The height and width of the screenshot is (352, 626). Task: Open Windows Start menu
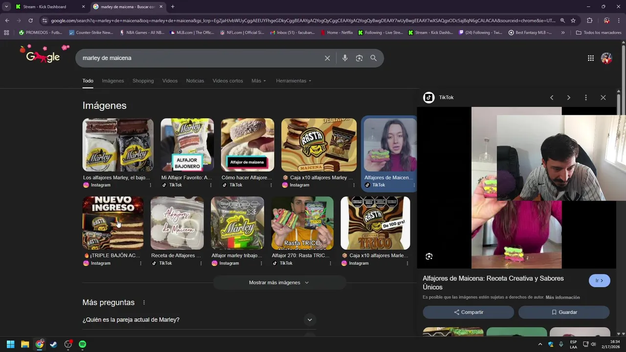(x=10, y=344)
